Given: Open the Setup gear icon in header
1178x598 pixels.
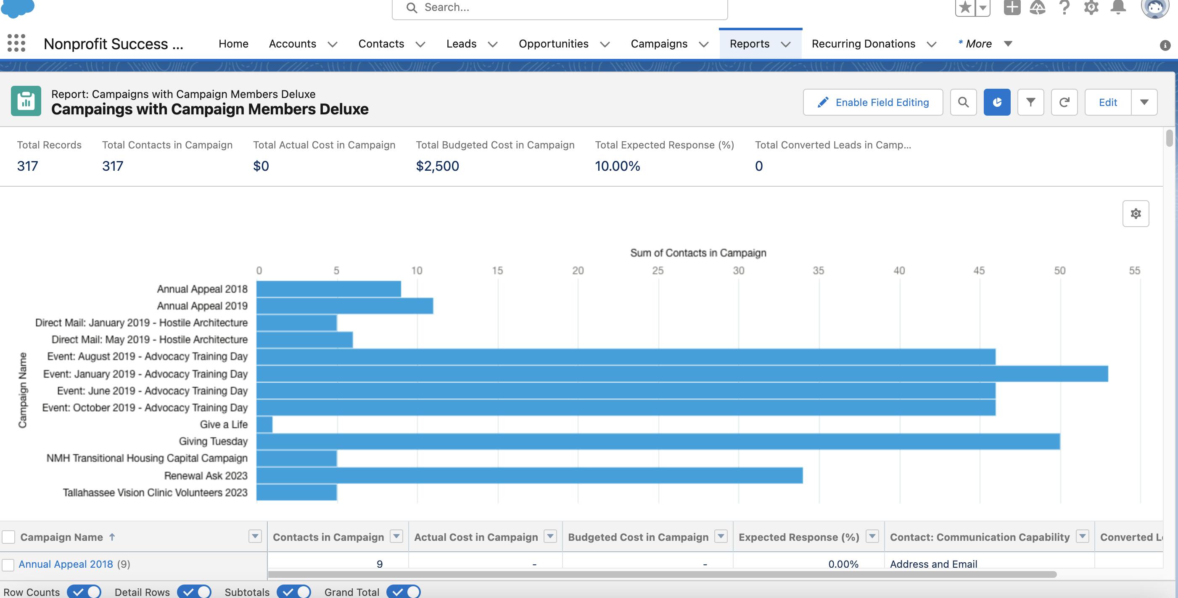Looking at the screenshot, I should click(1091, 7).
